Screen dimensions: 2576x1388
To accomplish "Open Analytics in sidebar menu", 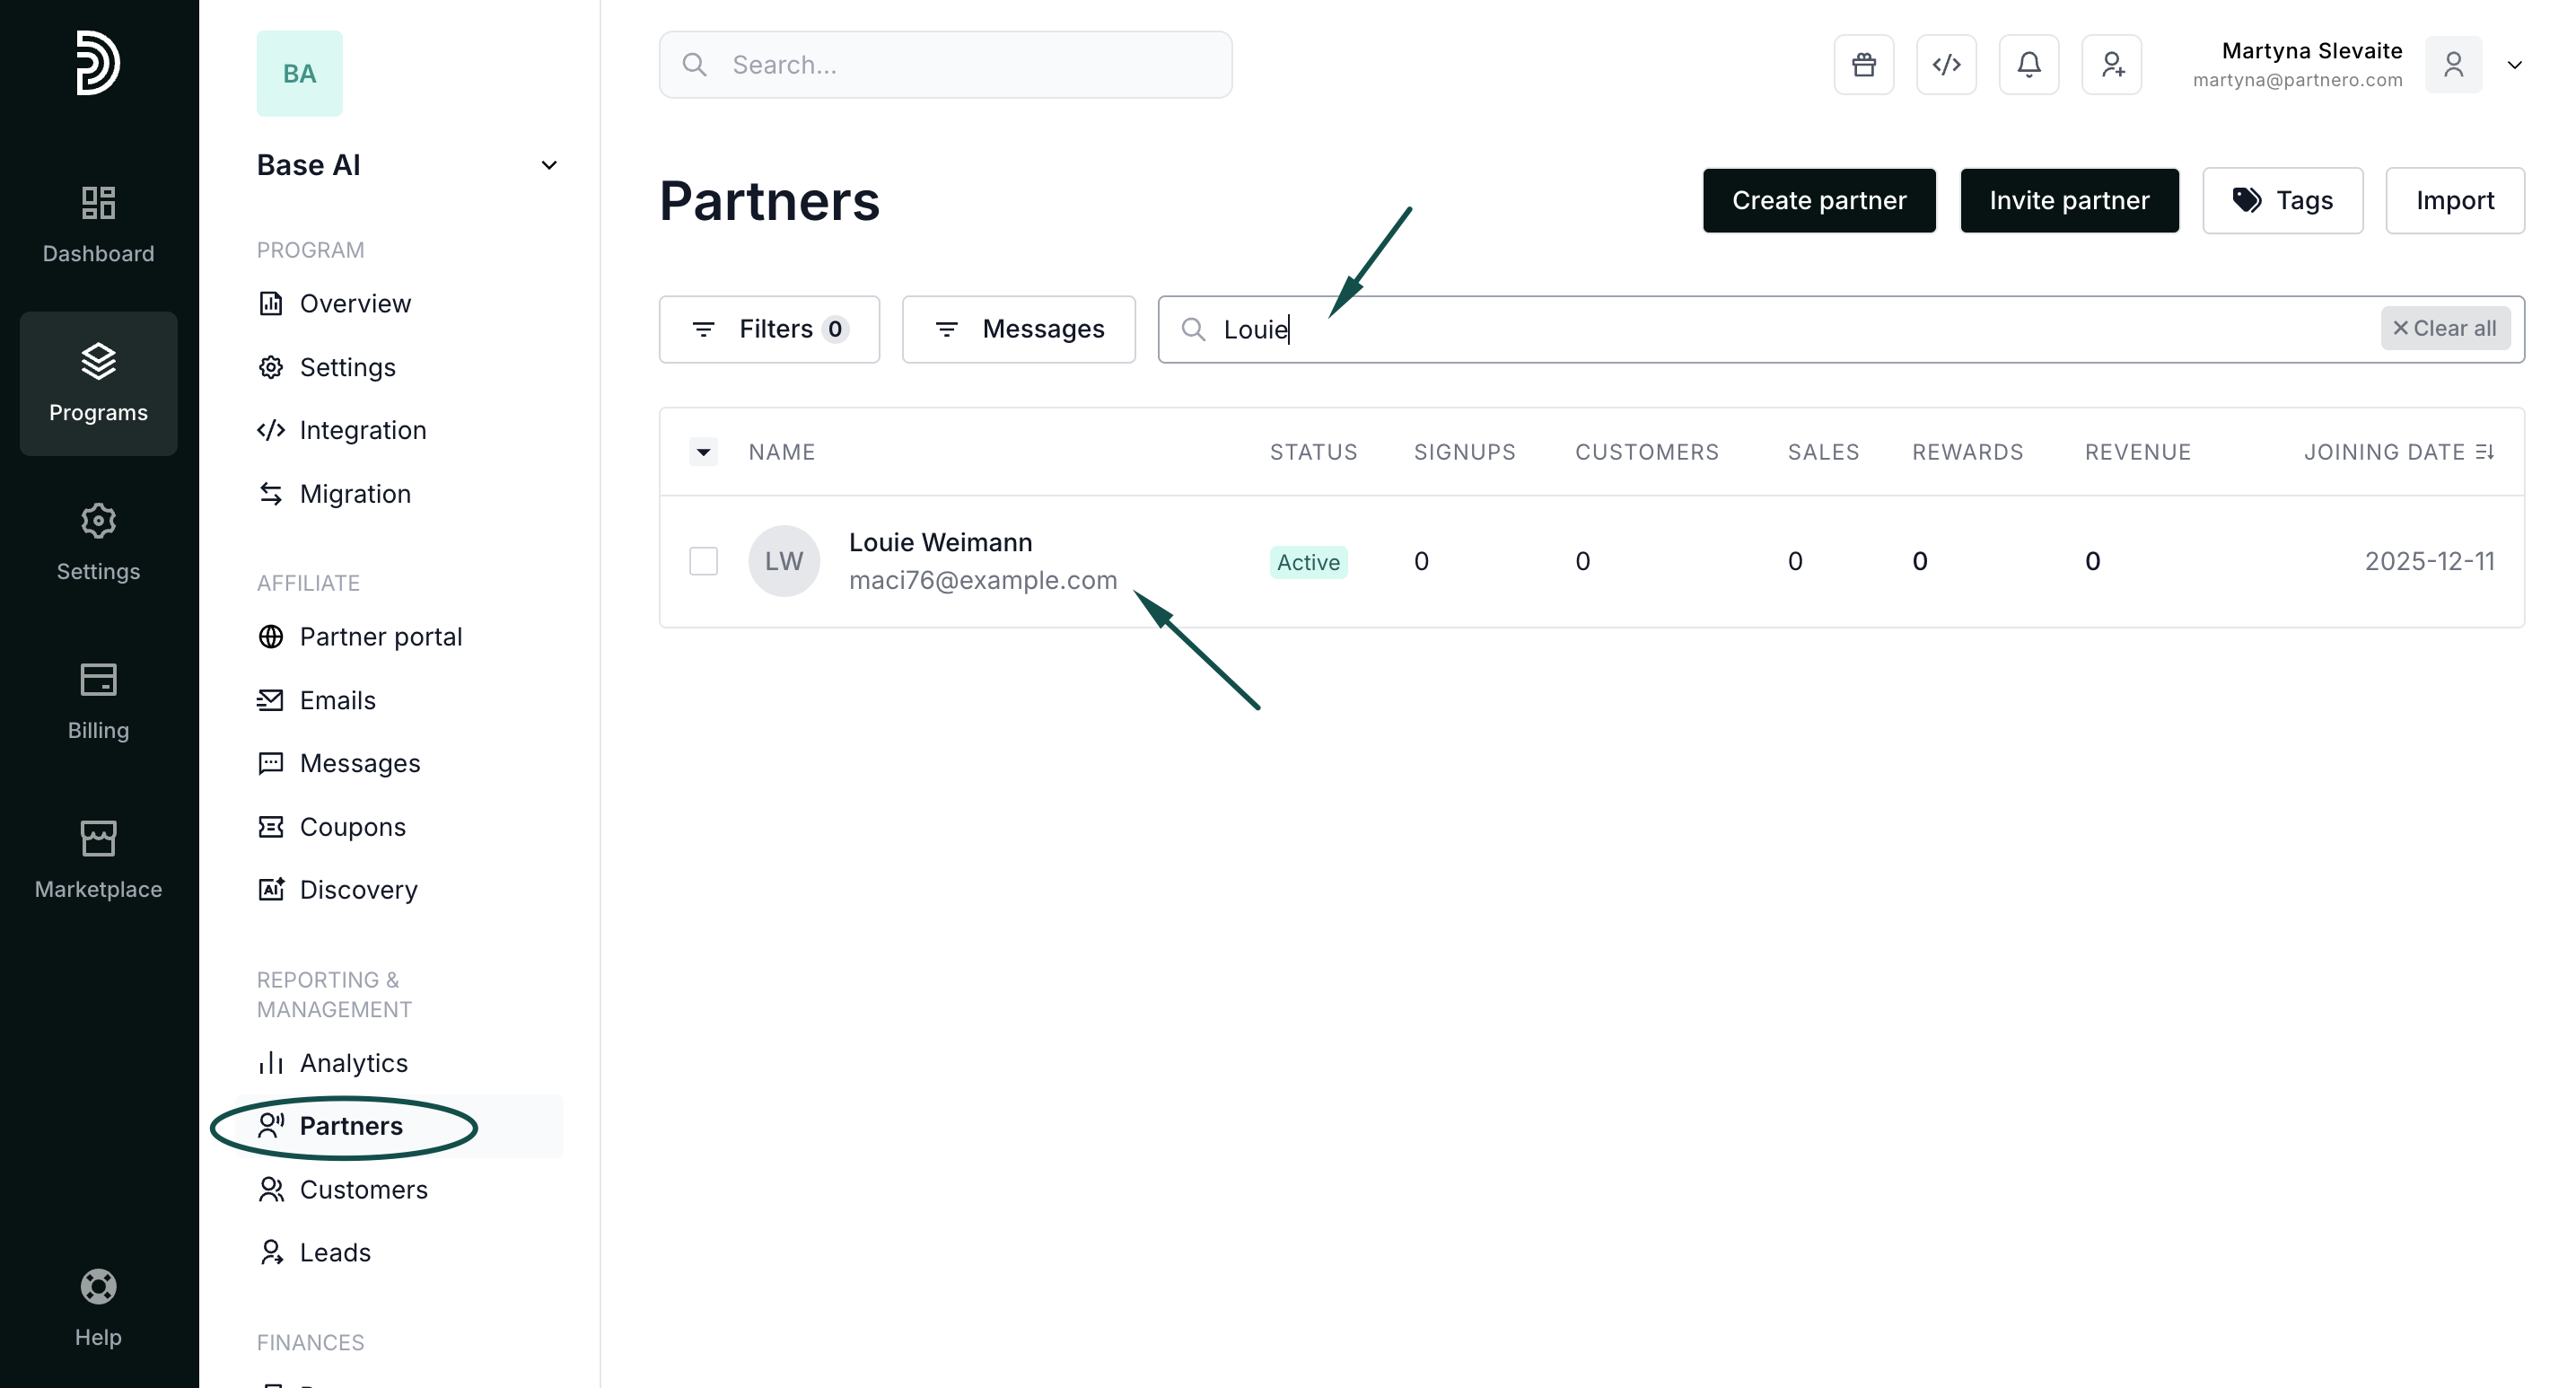I will pos(353,1063).
